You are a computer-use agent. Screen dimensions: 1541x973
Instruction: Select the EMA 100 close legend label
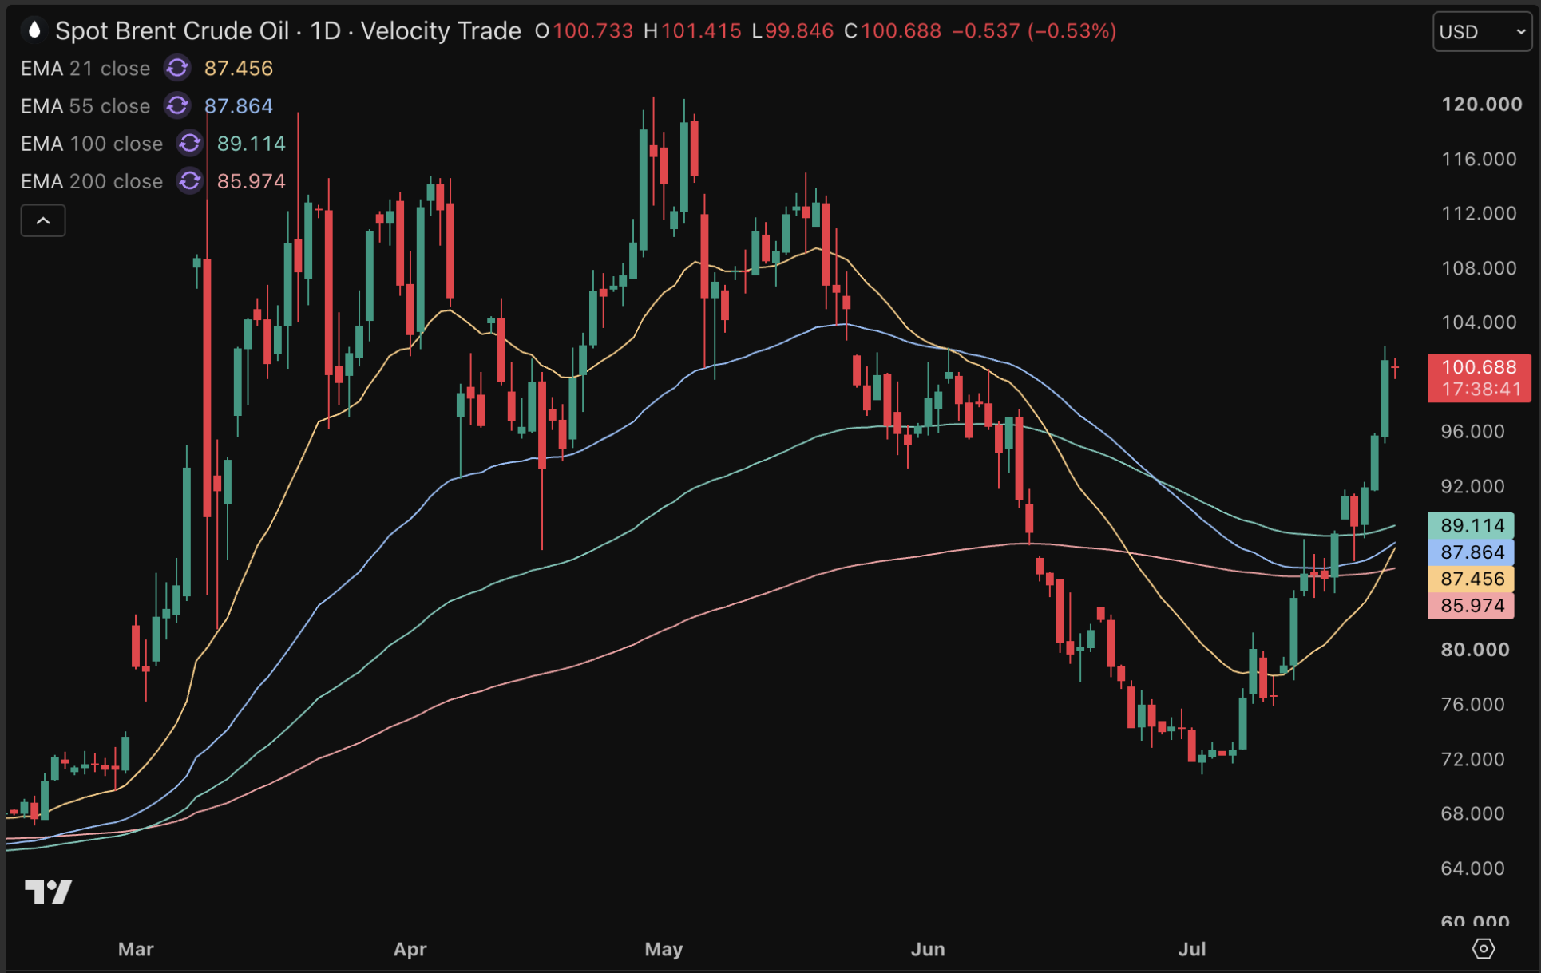(92, 144)
